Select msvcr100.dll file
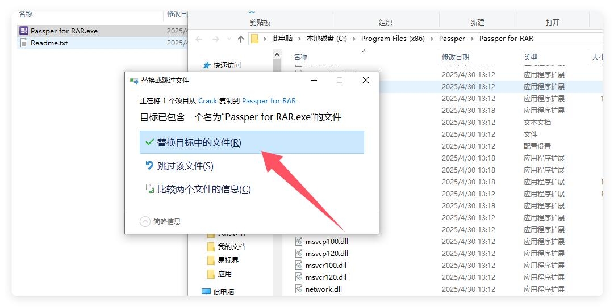The width and height of the screenshot is (614, 307). click(326, 265)
